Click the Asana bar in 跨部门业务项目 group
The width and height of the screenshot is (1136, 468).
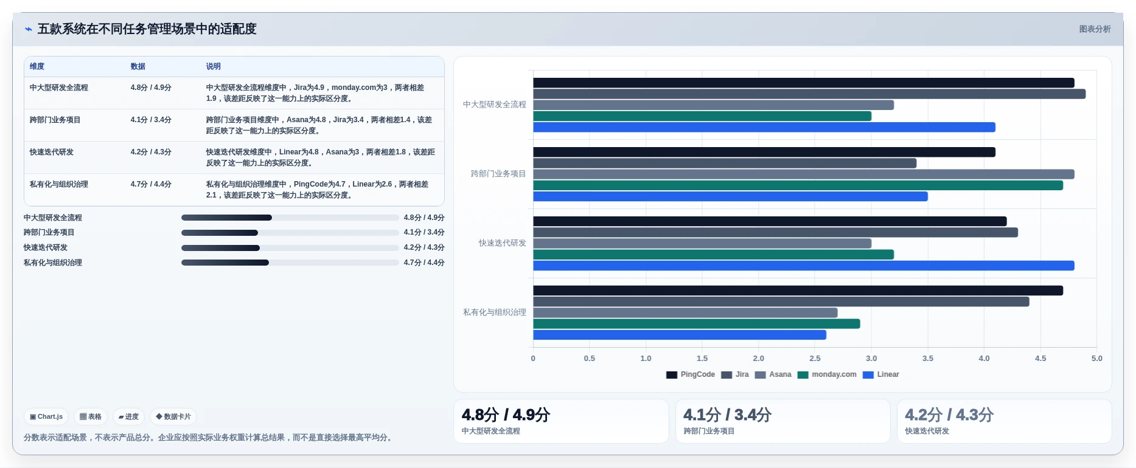804,174
